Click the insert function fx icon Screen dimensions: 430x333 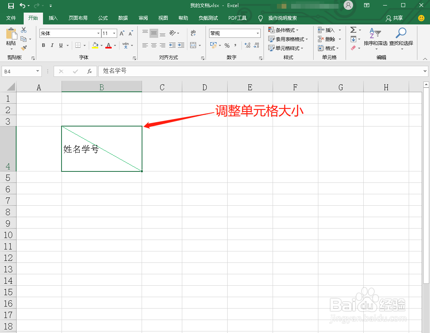(x=90, y=71)
